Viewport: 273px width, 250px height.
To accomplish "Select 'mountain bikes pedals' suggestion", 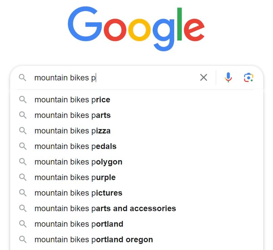I will point(75,146).
